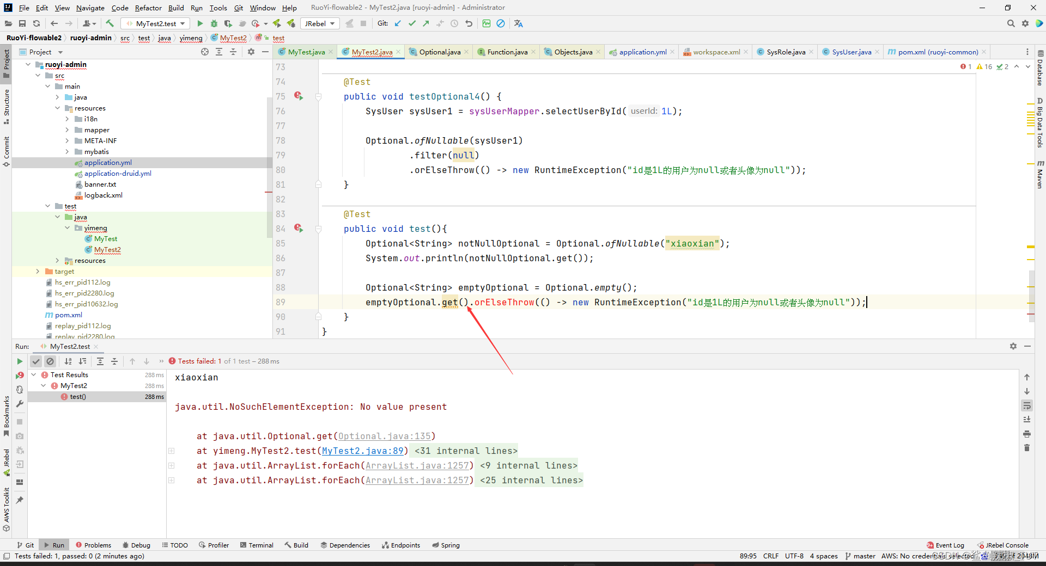Clear all console output with trash icon

click(1027, 448)
